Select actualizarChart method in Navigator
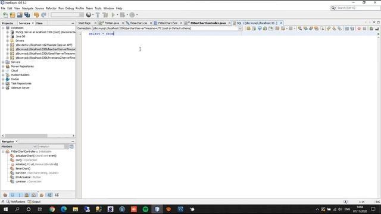381x214 pixels. point(36,156)
